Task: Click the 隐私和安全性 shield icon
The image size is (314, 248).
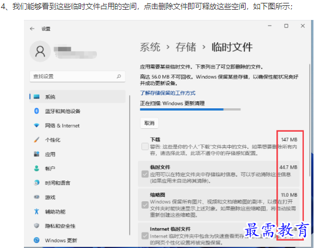Action: 36,226
